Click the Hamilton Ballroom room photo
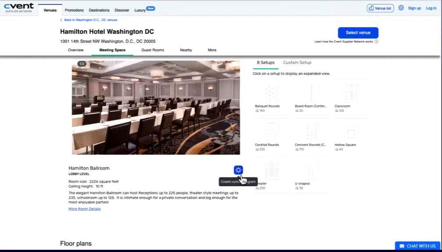The width and height of the screenshot is (442, 252). click(156, 107)
